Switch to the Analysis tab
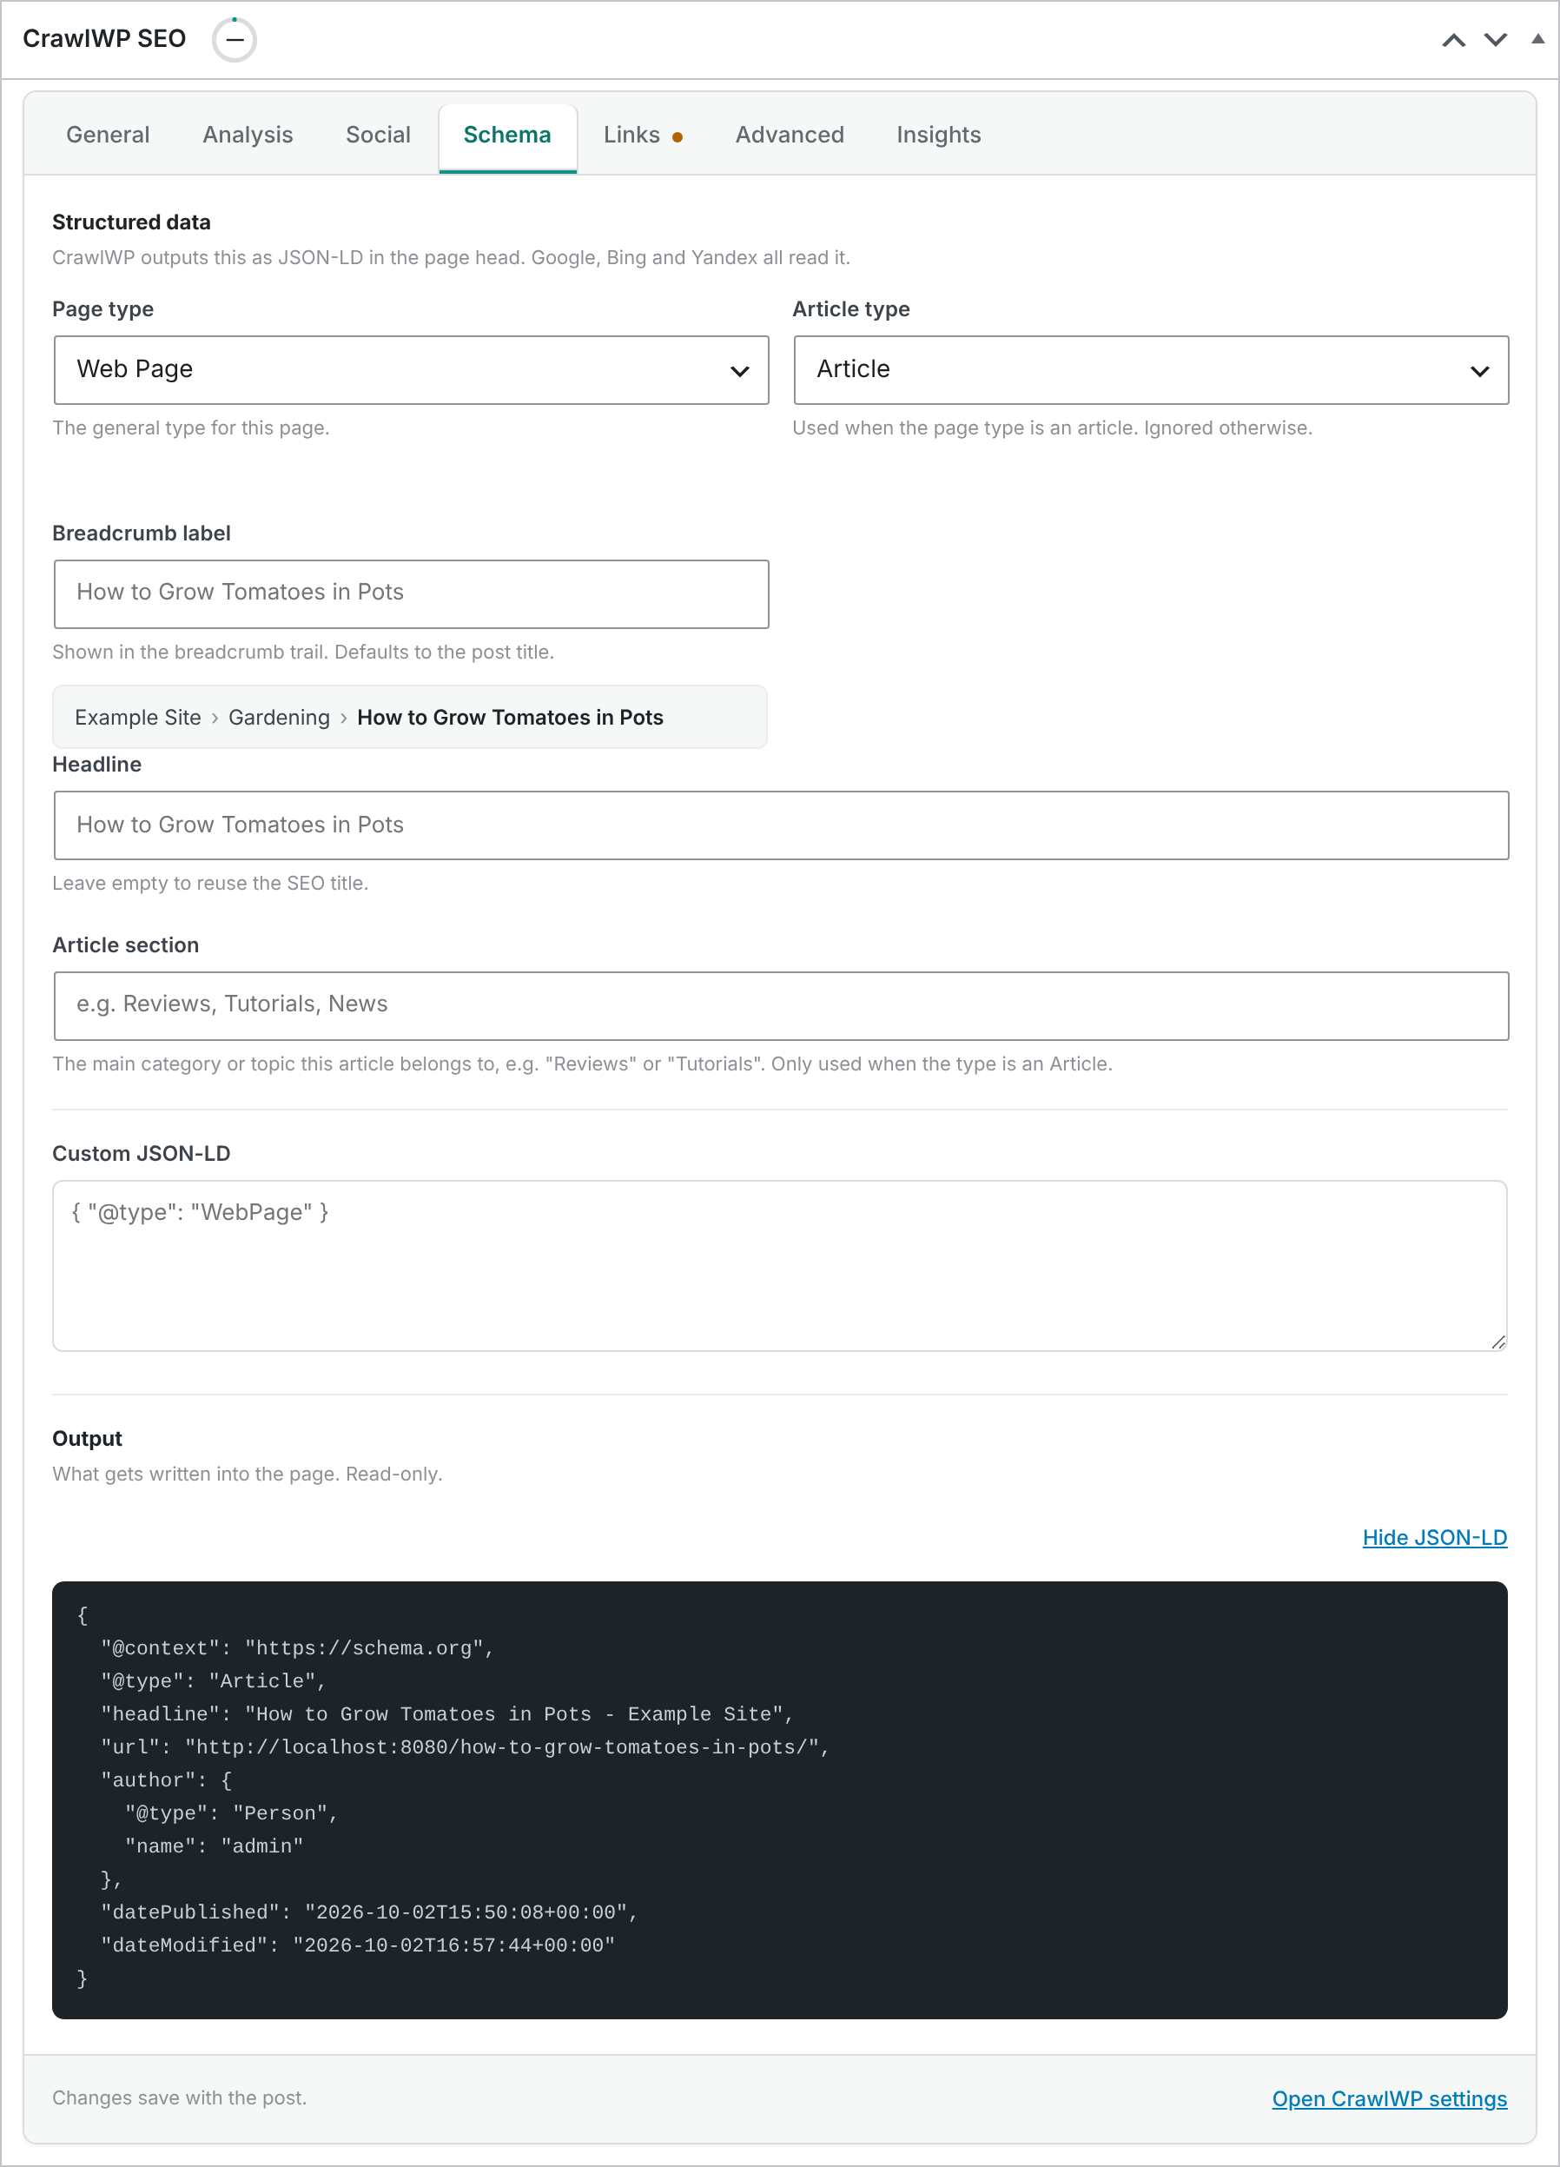 (x=248, y=135)
